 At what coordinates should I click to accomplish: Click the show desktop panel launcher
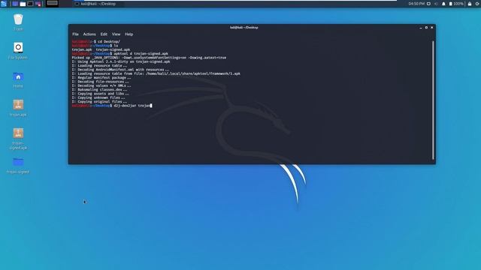click(x=15, y=4)
